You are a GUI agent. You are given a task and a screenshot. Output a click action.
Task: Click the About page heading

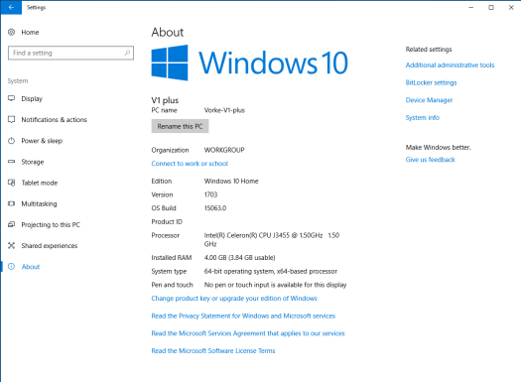click(168, 32)
